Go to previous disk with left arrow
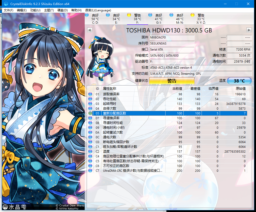The width and height of the screenshot is (256, 212). (x=90, y=30)
